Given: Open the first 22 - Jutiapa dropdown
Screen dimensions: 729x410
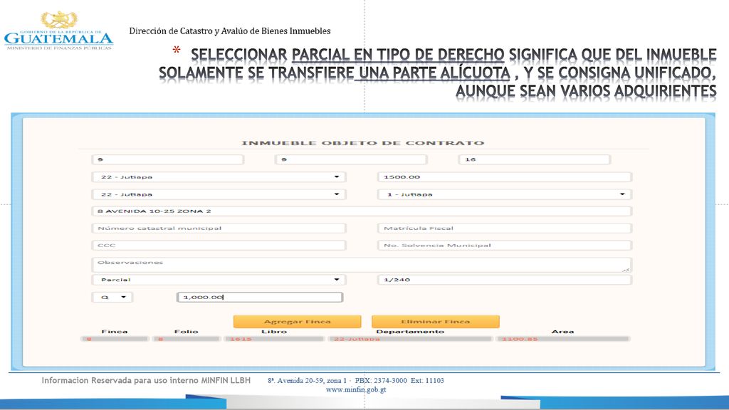Looking at the screenshot, I should click(x=219, y=177).
